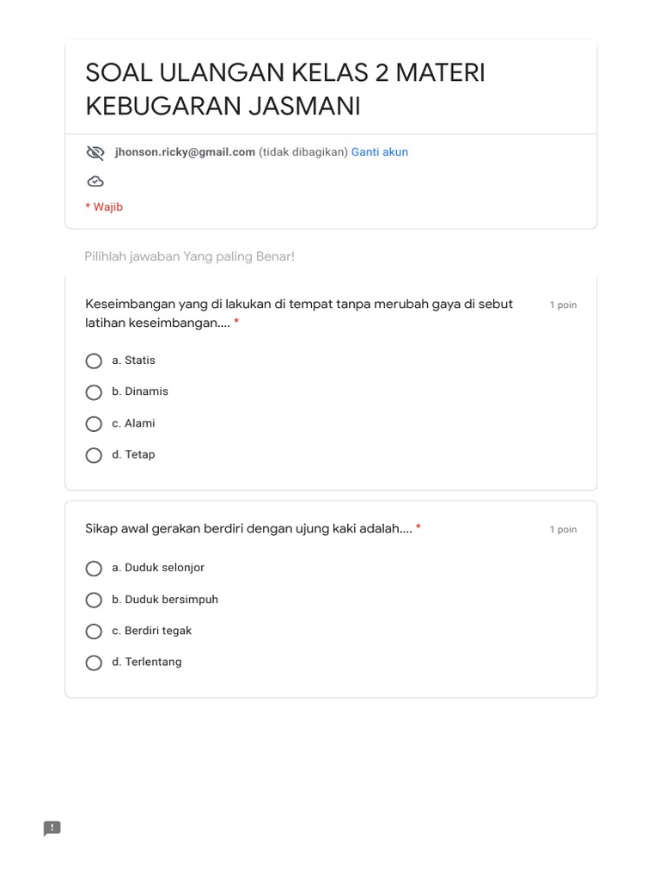Pick c. Berdiri tegak answer

pos(94,631)
